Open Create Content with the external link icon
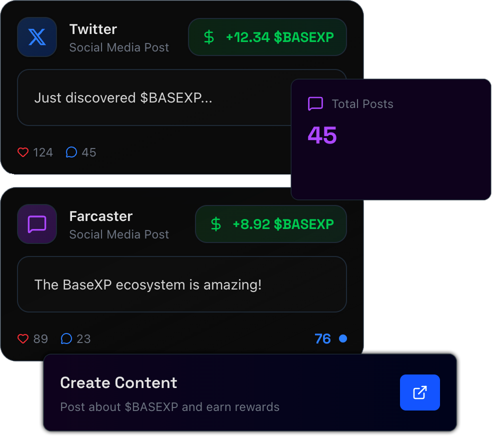 [x=419, y=392]
